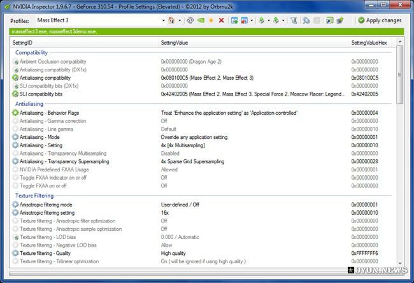The height and width of the screenshot is (283, 414).
Task: Open the import profile dropdown arrow
Action: pyautogui.click(x=283, y=20)
